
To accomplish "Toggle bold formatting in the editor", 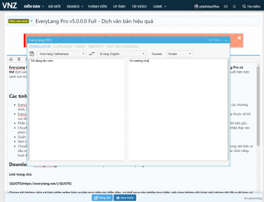I will click(19, 59).
